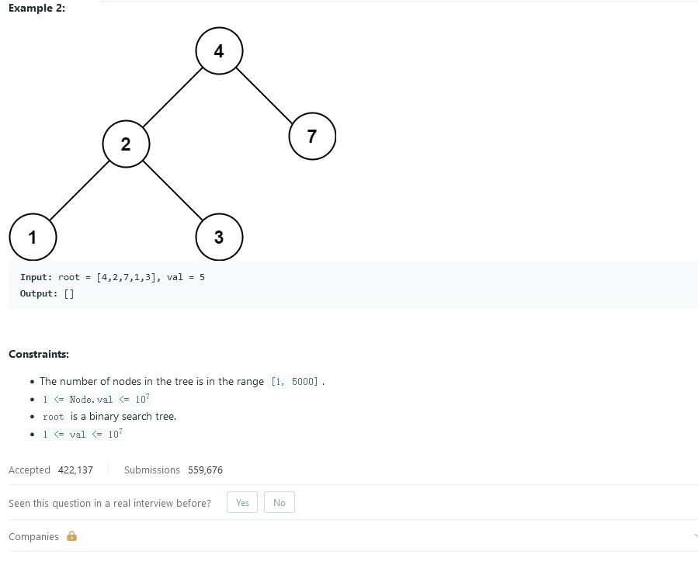Click tree node 3 in the diagram
698x565 pixels.
(219, 237)
